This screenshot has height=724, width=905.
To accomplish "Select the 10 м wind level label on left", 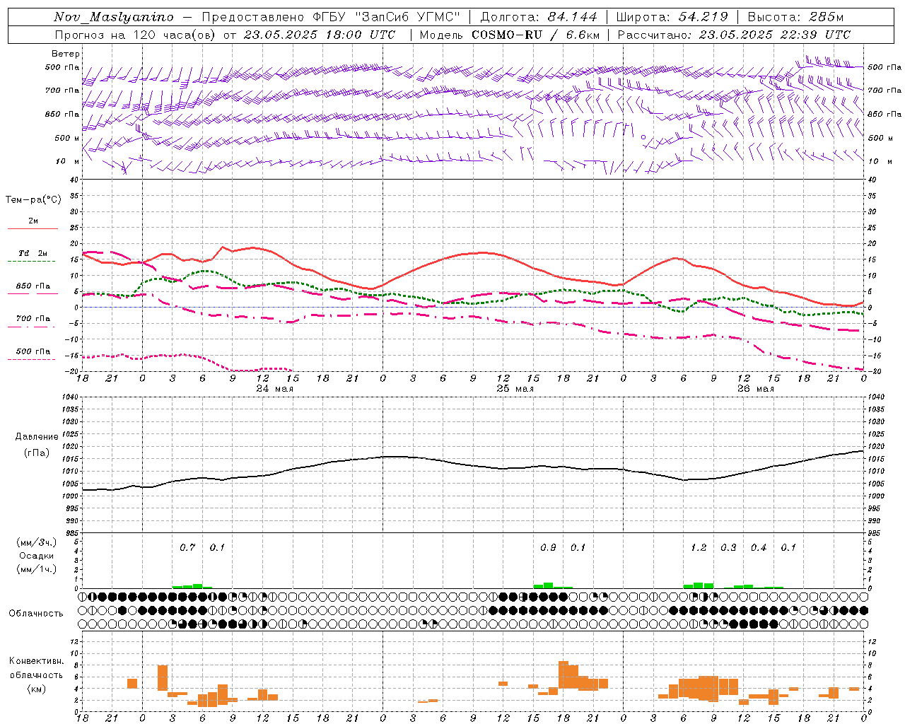I will (x=68, y=161).
